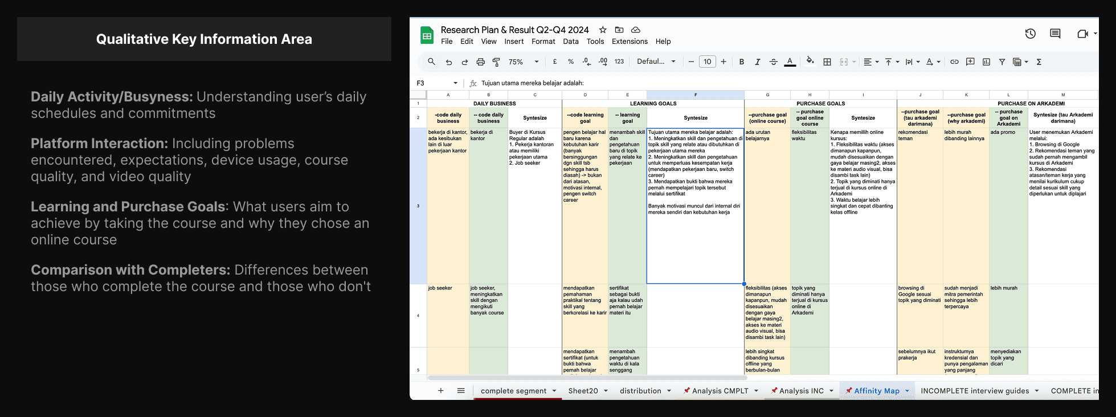Decrease decimal places
The height and width of the screenshot is (417, 1116).
[x=587, y=62]
